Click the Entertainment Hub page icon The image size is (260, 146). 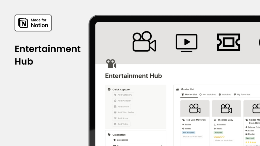tap(111, 64)
